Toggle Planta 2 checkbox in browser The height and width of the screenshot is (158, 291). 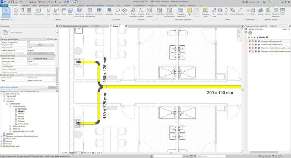[x=16, y=114]
